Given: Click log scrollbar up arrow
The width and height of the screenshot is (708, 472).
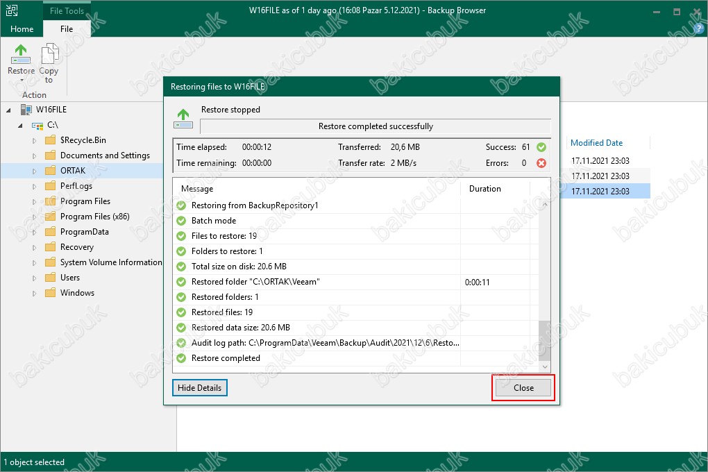Looking at the screenshot, I should 545,205.
